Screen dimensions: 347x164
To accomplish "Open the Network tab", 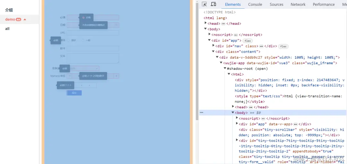I will click(x=298, y=4).
